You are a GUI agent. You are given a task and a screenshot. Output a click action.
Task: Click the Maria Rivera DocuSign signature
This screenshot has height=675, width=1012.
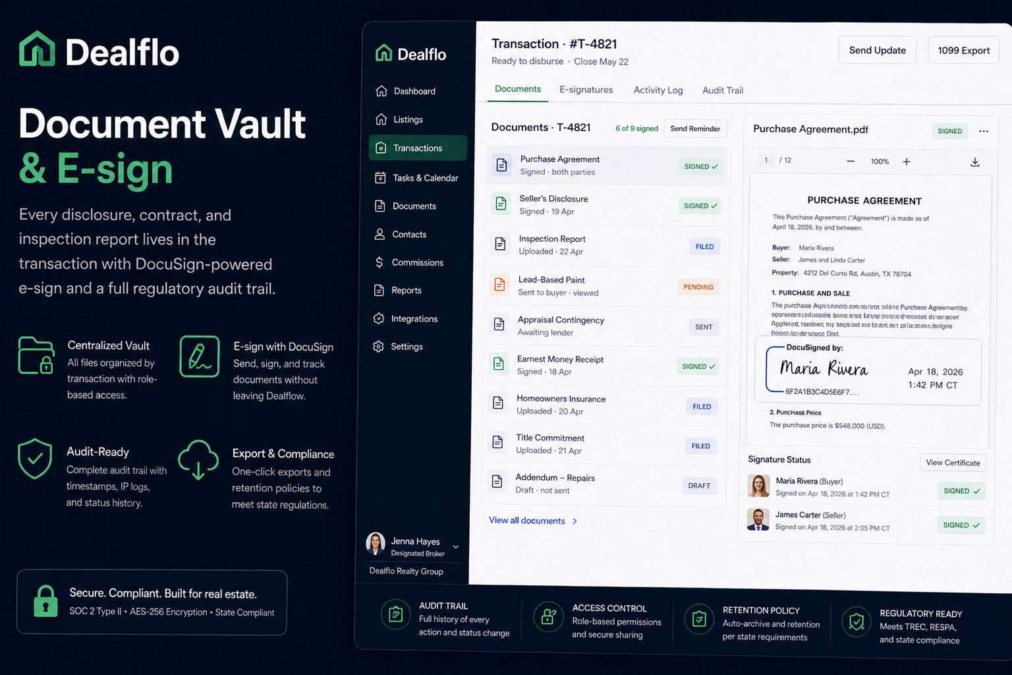[x=824, y=368]
